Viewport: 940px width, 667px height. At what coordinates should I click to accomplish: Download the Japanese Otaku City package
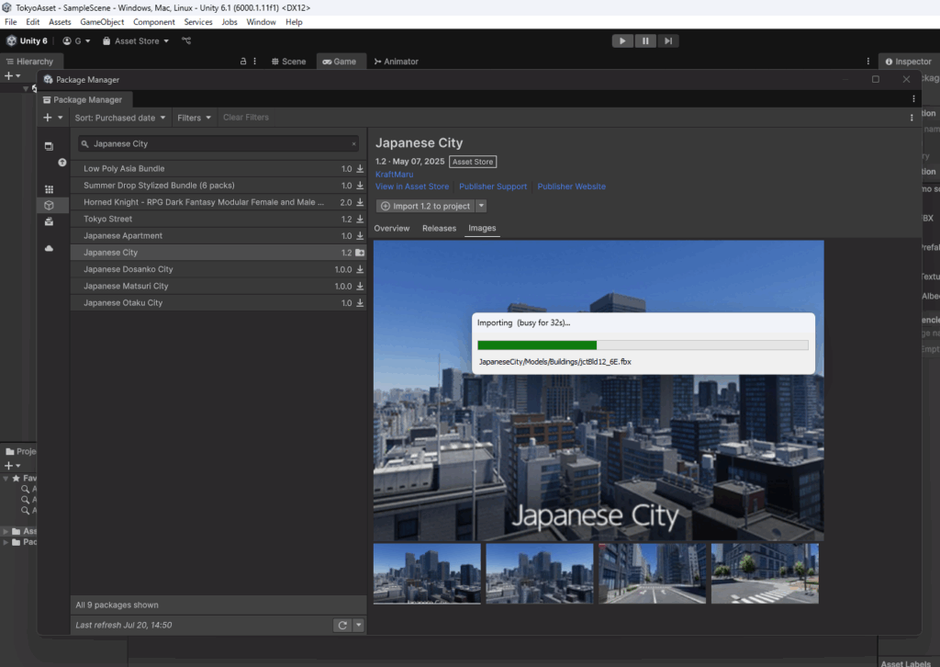click(360, 303)
